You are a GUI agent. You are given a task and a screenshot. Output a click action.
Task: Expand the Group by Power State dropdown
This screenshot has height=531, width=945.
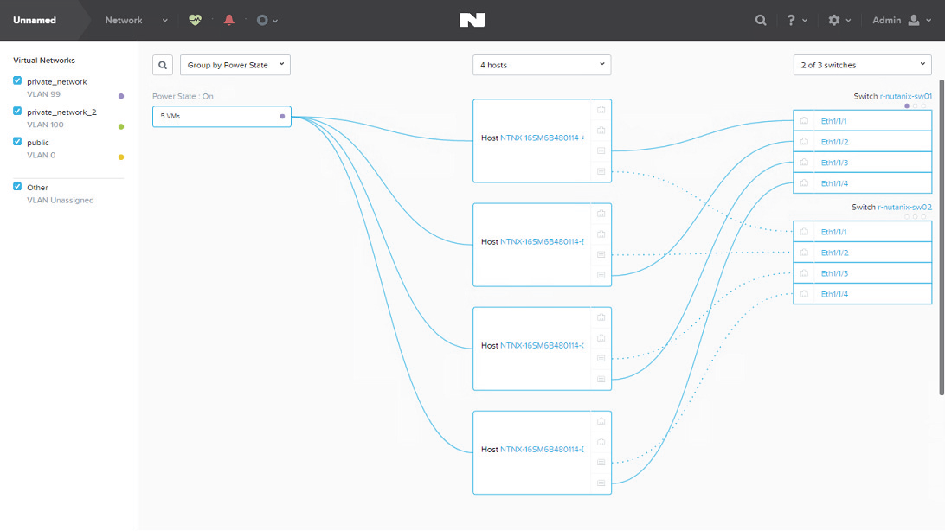click(x=235, y=66)
